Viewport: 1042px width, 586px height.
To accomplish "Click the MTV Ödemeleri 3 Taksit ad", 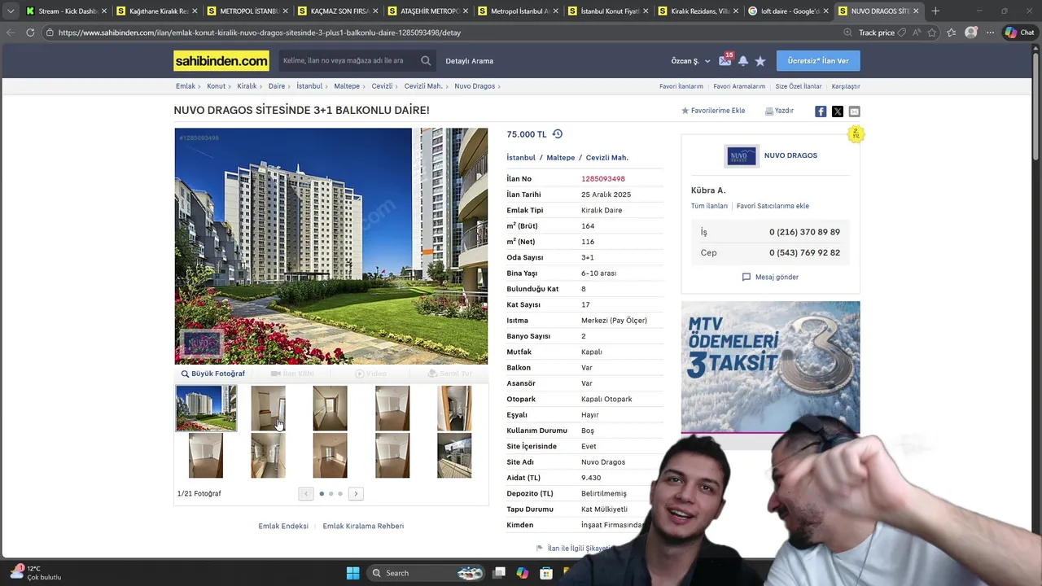I will pyautogui.click(x=770, y=366).
